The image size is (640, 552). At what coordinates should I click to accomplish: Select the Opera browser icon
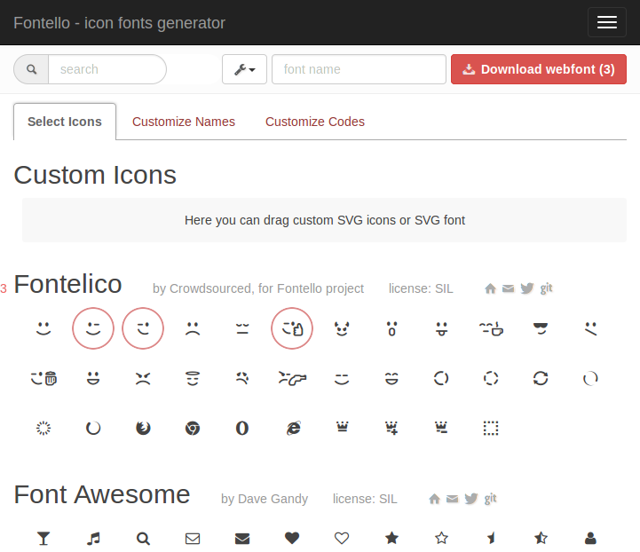[242, 428]
